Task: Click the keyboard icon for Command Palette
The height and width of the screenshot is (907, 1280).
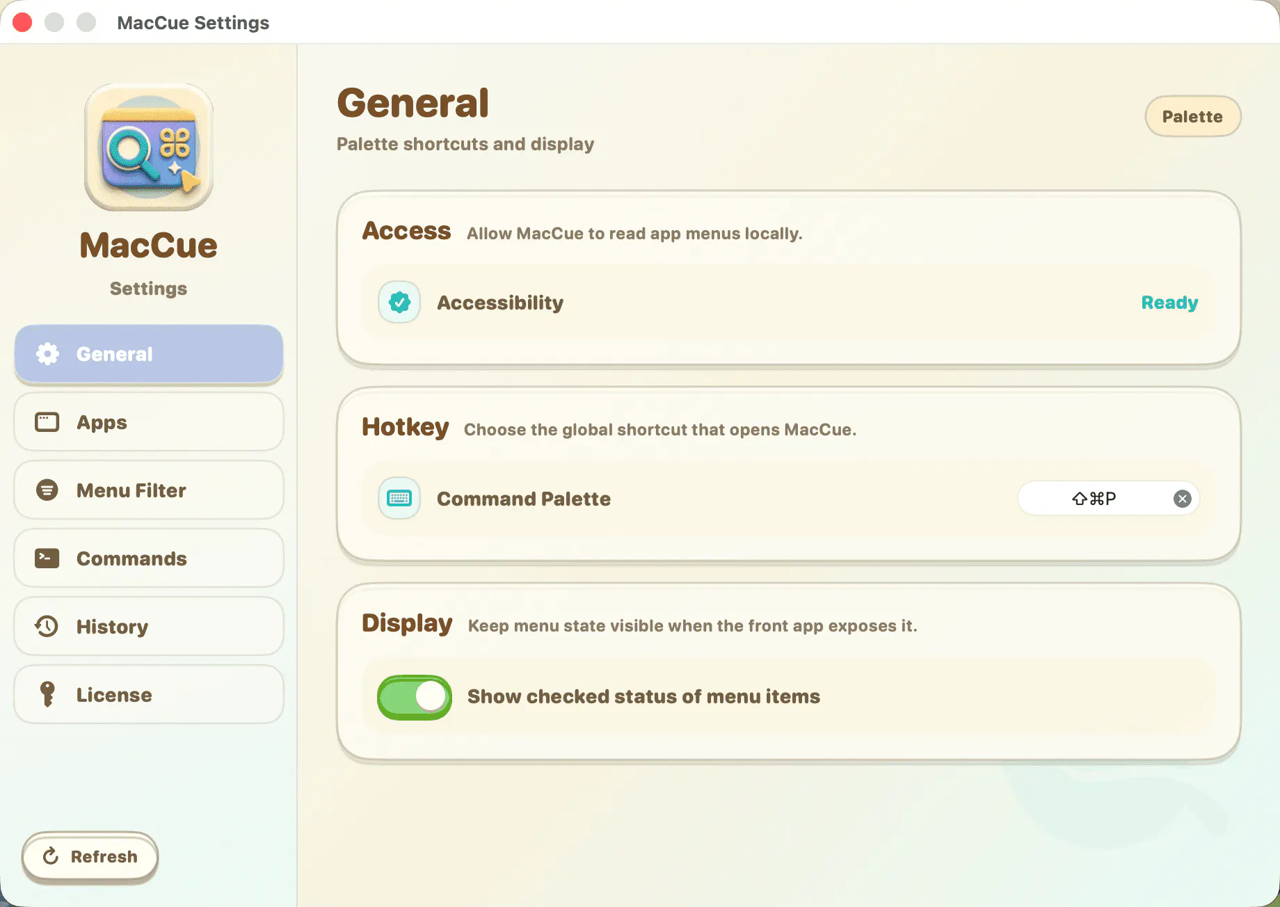Action: coord(399,499)
